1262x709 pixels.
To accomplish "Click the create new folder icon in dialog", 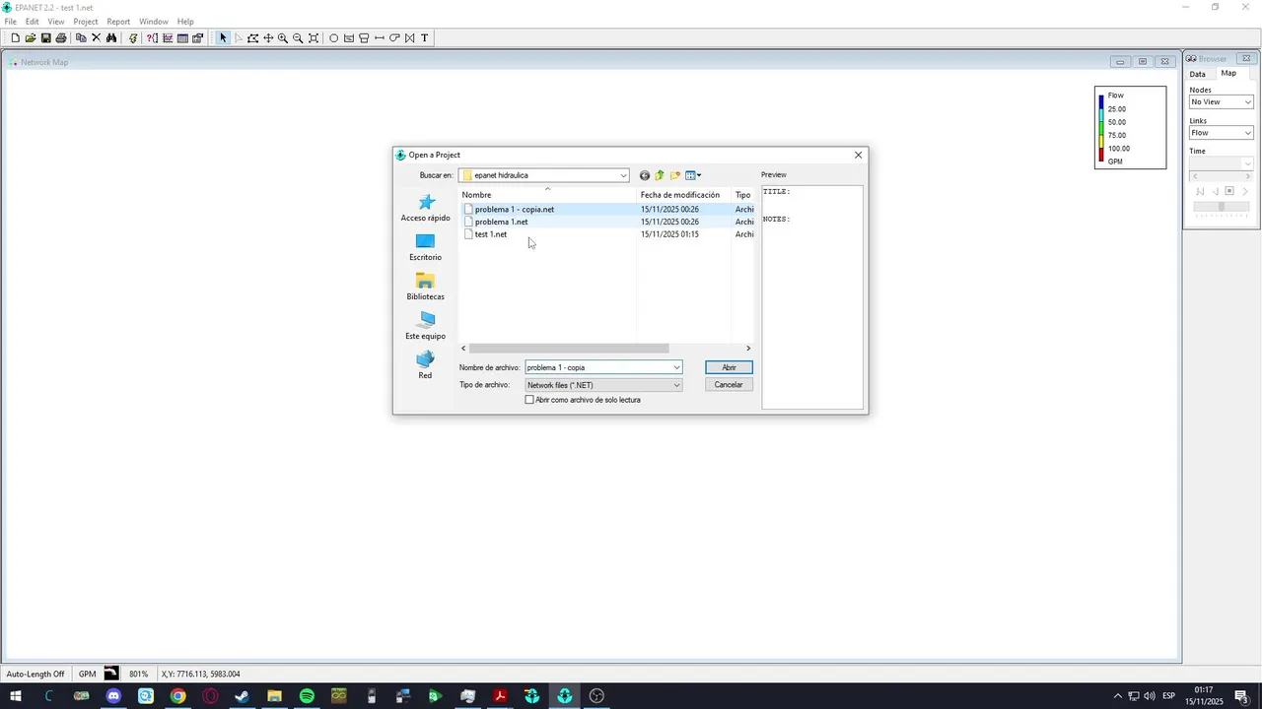I will click(675, 175).
